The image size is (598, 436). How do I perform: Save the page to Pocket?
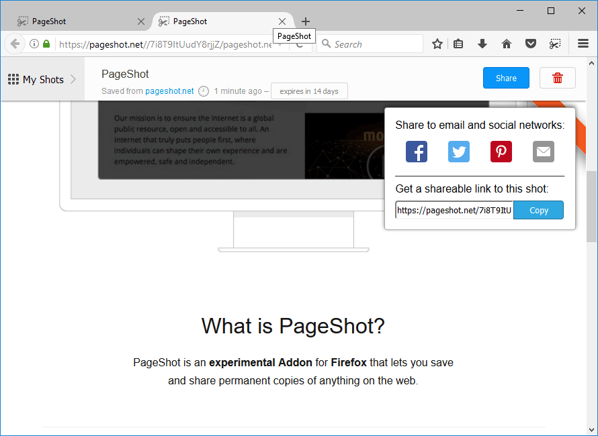pos(530,43)
